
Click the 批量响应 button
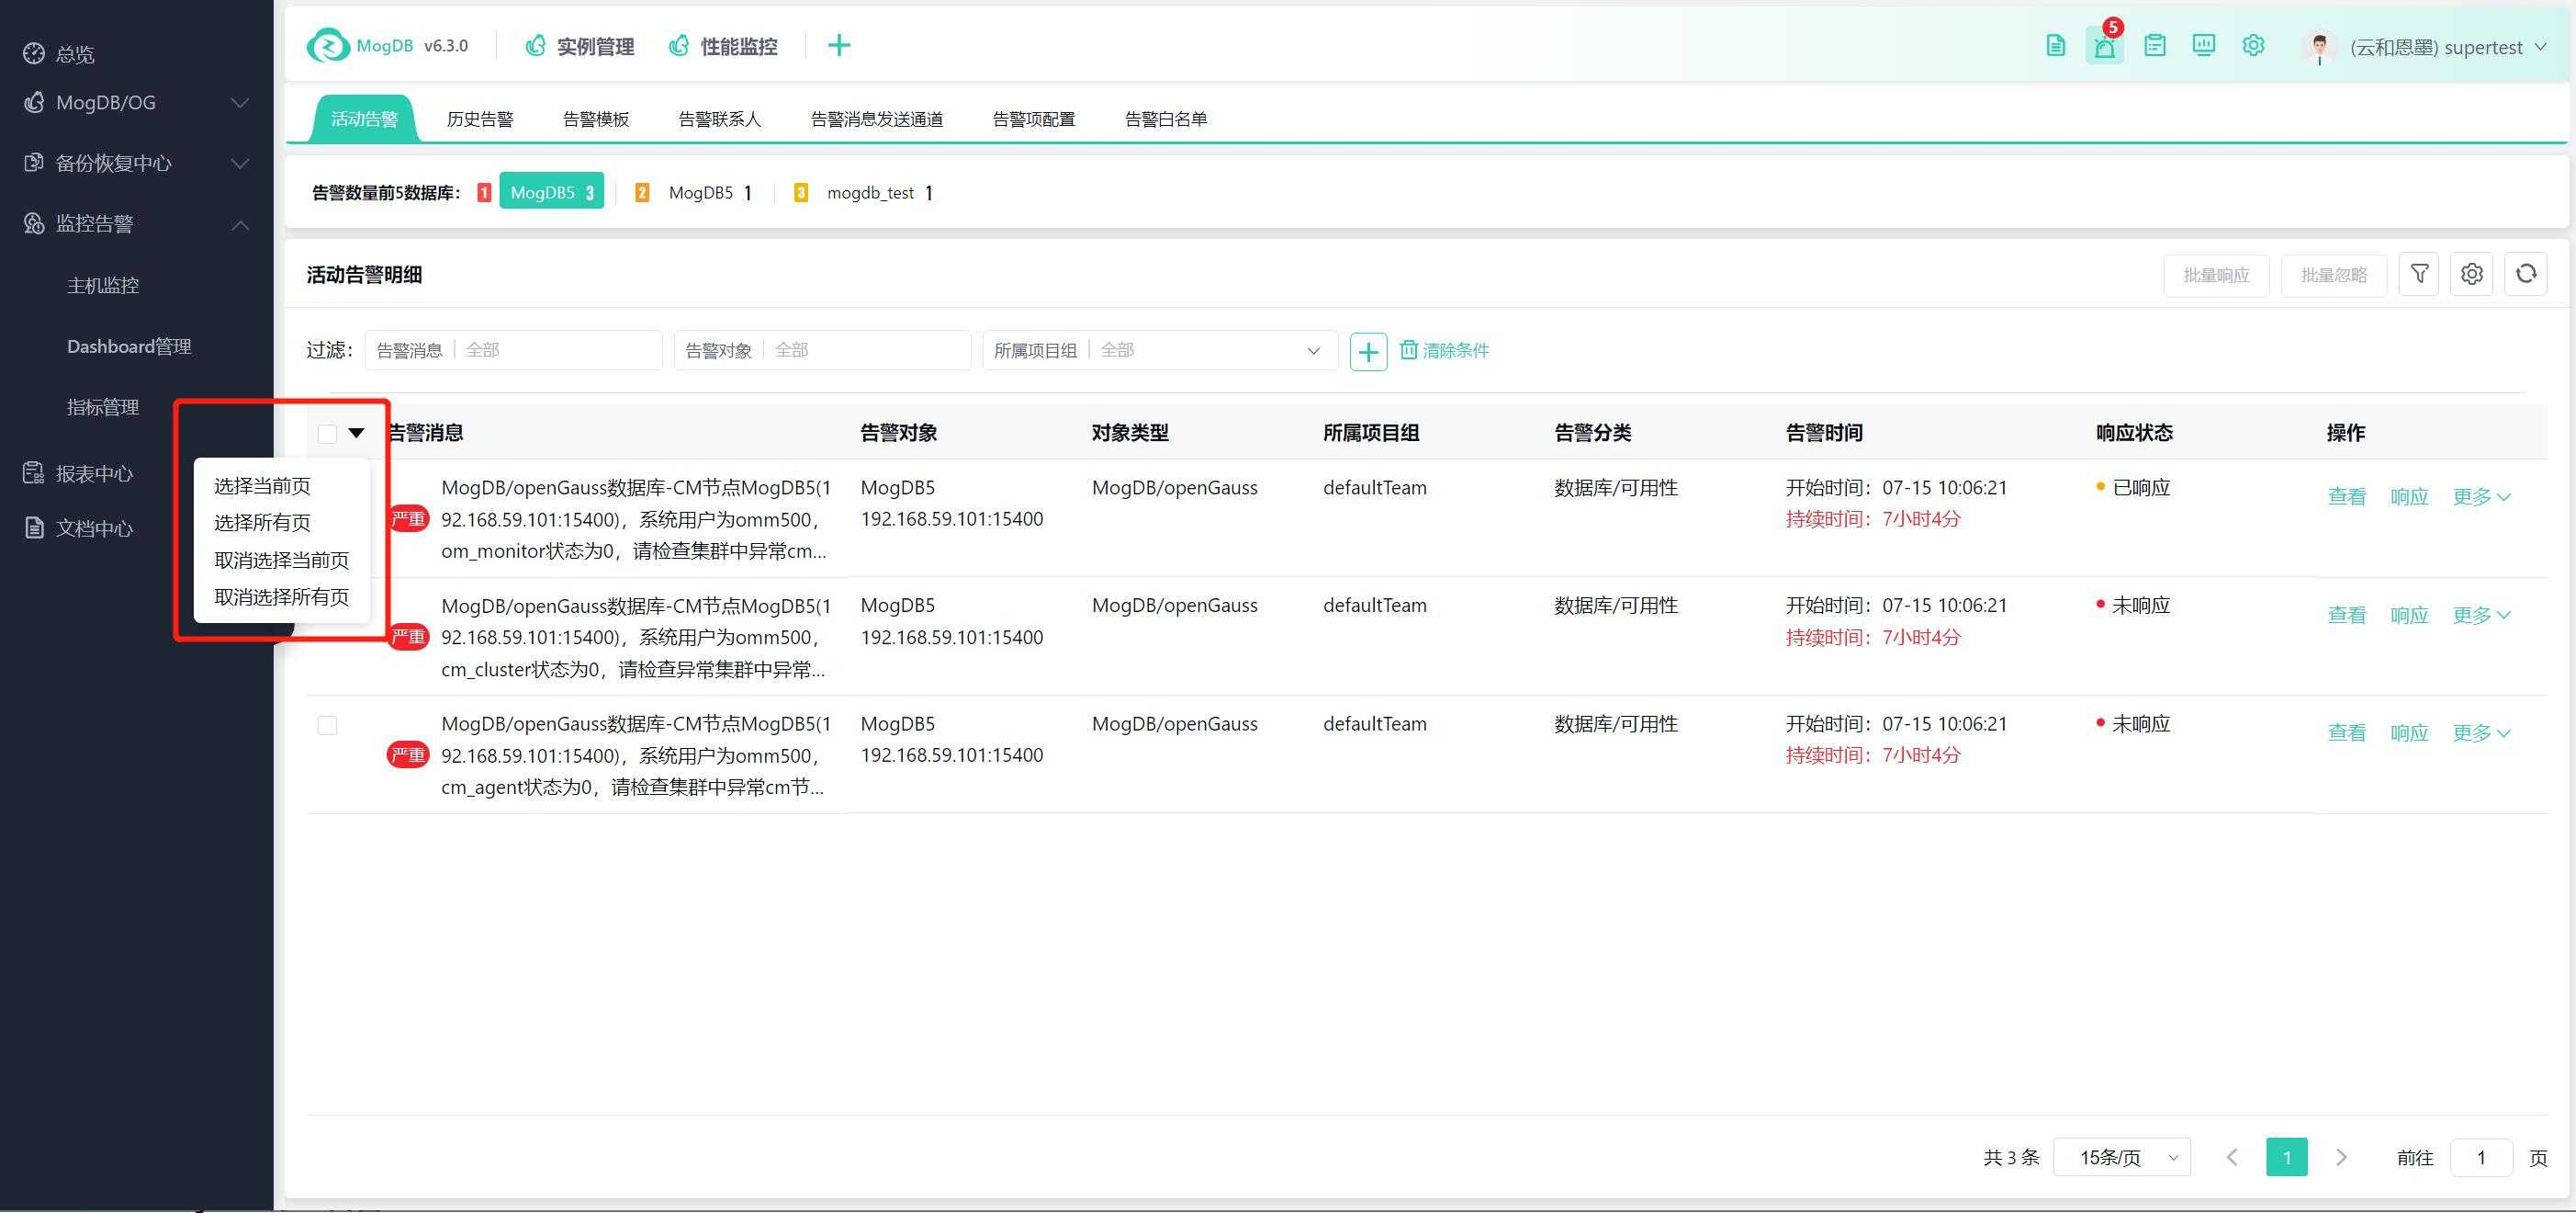2217,274
